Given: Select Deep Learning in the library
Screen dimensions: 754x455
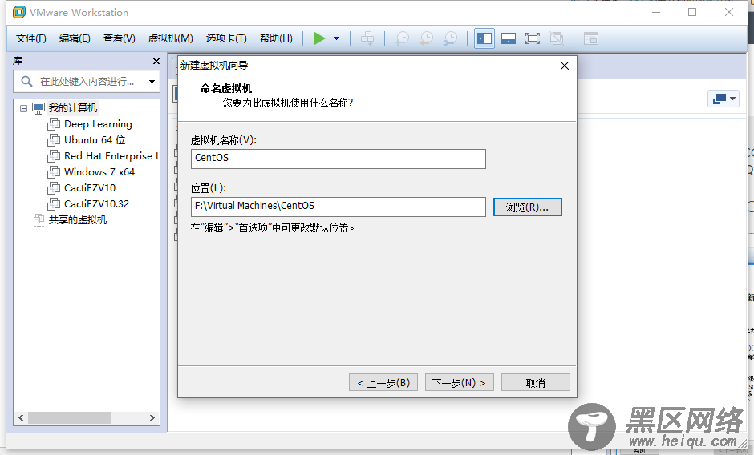Looking at the screenshot, I should click(98, 124).
